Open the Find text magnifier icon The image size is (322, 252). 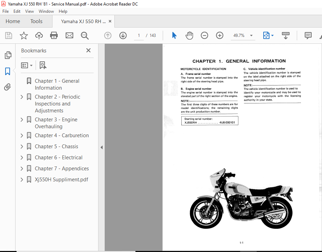85,36
